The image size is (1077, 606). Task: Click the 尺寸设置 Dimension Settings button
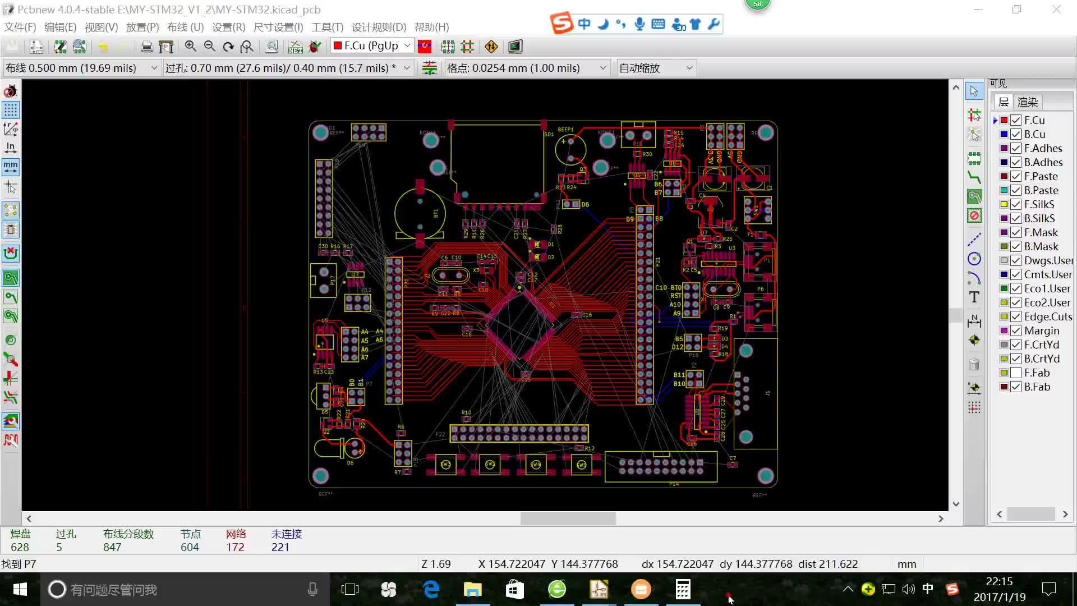coord(278,27)
